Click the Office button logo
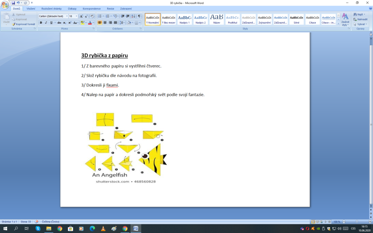 tap(5, 5)
